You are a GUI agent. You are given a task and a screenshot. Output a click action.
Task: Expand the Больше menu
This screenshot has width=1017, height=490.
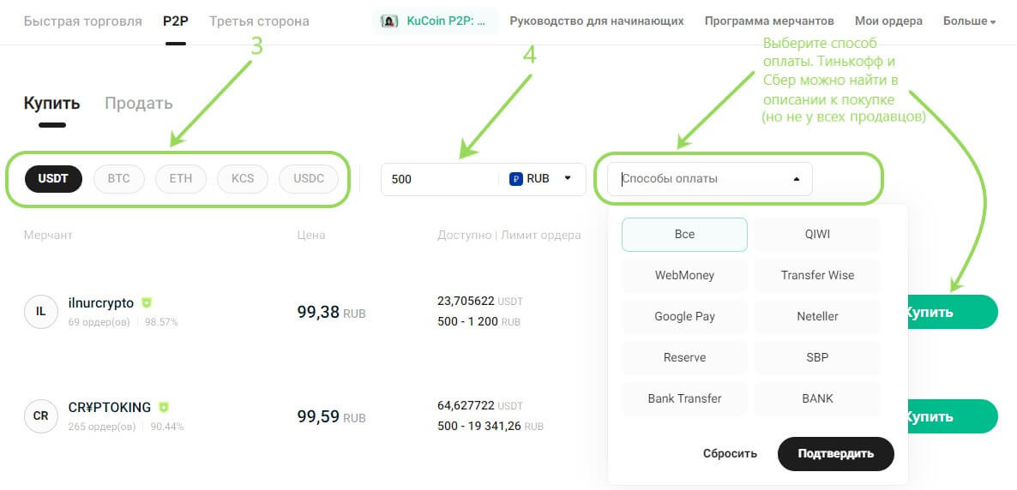coord(969,21)
